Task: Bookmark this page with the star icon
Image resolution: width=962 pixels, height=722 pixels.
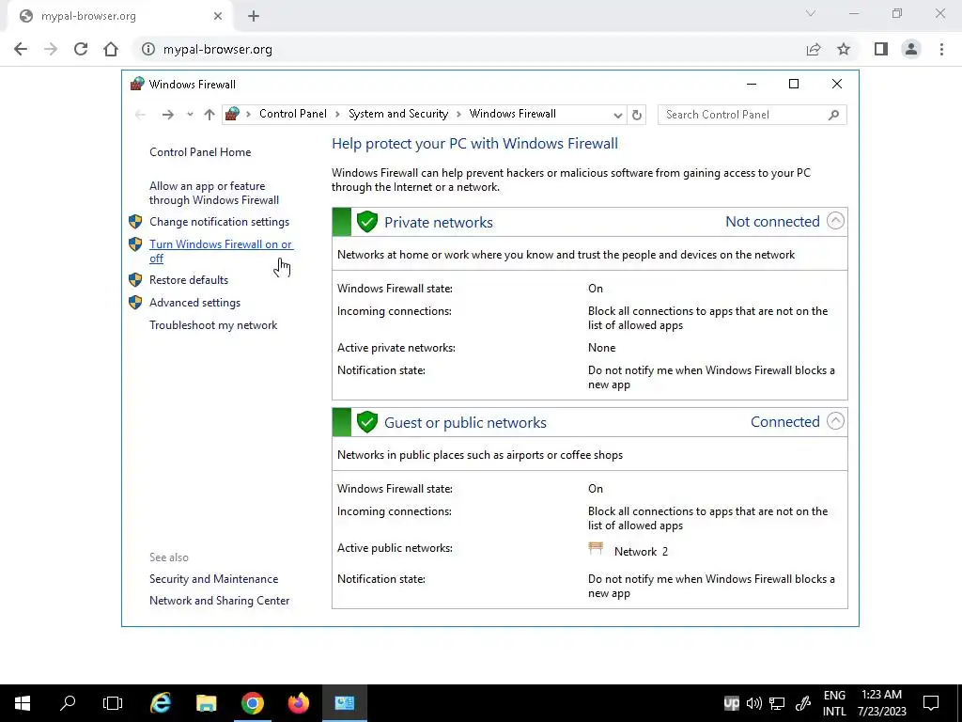Action: (x=844, y=49)
